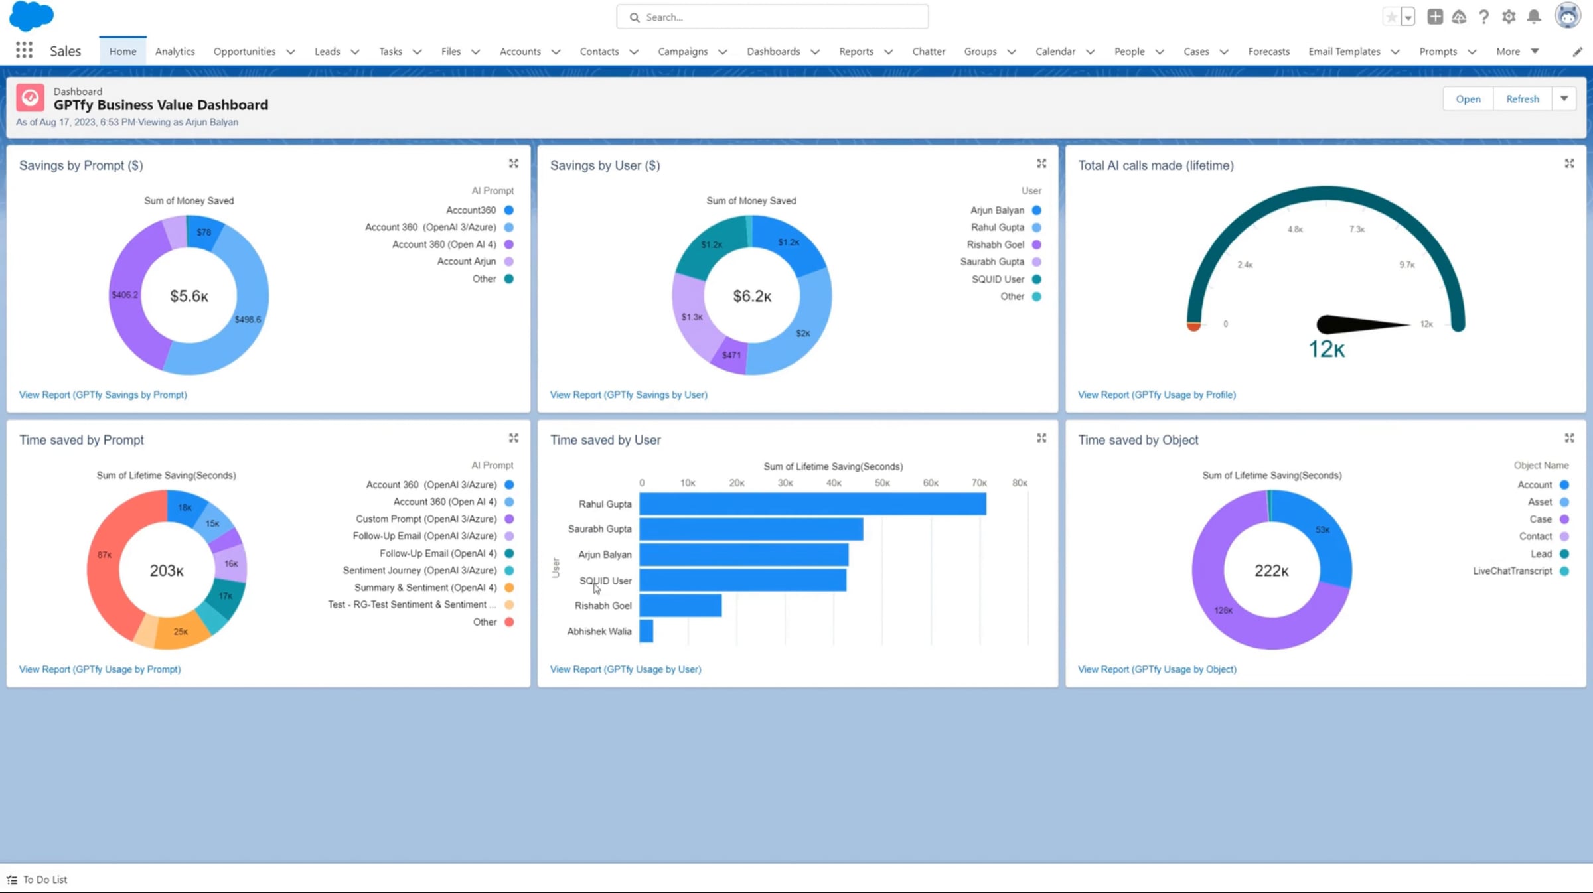This screenshot has width=1593, height=893.
Task: Click the global actions plus icon
Action: (1434, 17)
